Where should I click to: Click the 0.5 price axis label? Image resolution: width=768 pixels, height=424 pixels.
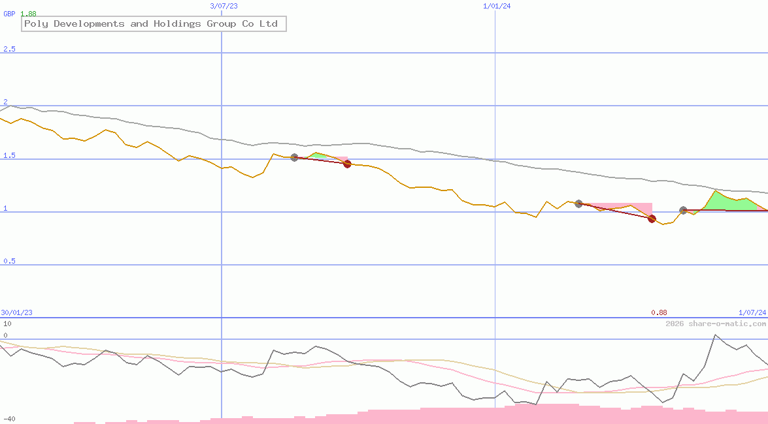point(9,261)
